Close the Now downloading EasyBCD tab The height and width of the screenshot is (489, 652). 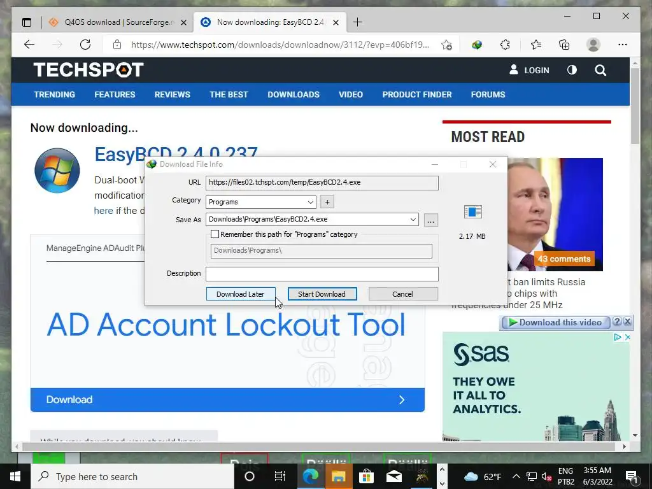[336, 22]
